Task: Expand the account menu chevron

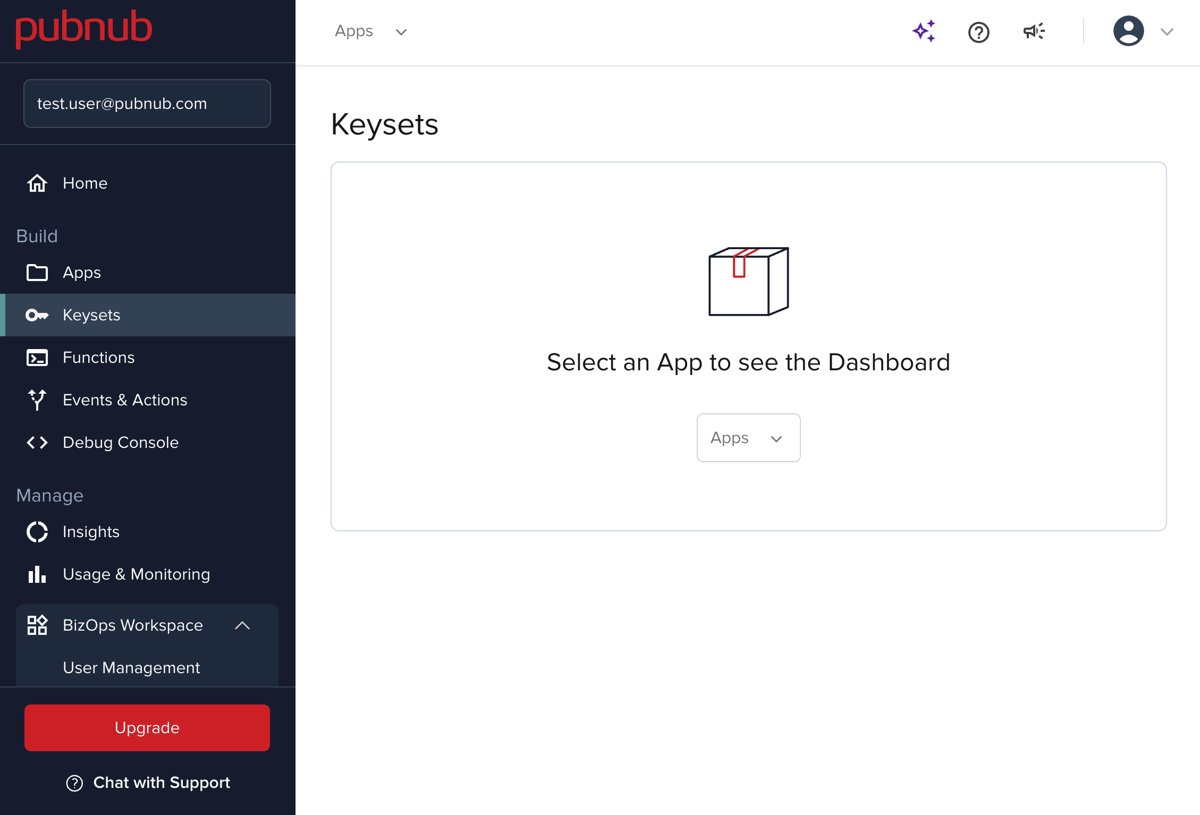Action: click(1167, 32)
